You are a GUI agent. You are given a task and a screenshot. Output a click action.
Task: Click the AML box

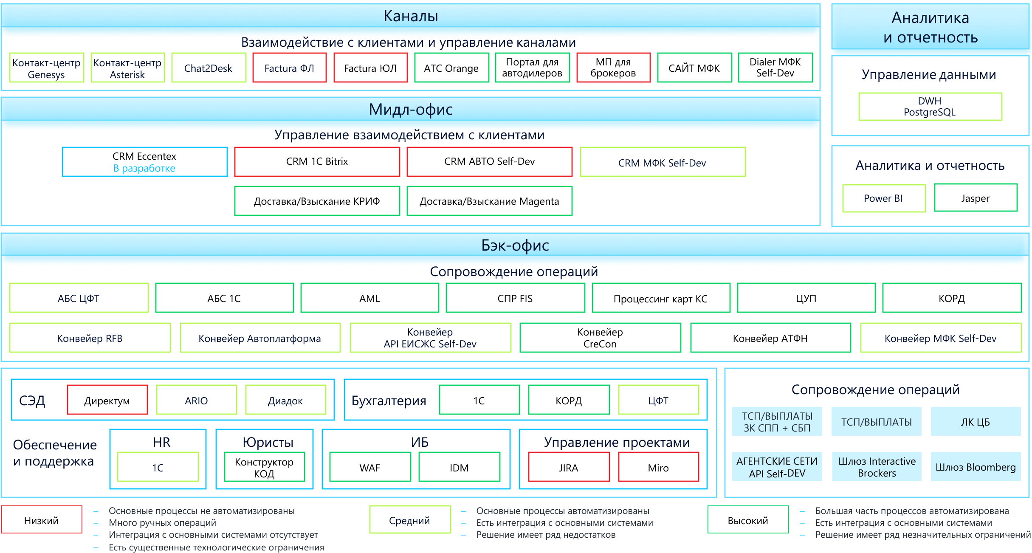point(370,298)
